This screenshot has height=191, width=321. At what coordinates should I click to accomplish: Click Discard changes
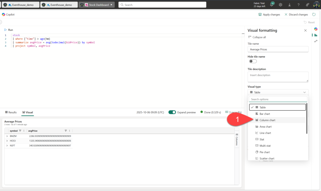tap(296, 14)
